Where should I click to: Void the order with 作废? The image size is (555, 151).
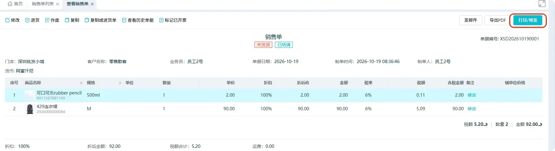[x=52, y=20]
